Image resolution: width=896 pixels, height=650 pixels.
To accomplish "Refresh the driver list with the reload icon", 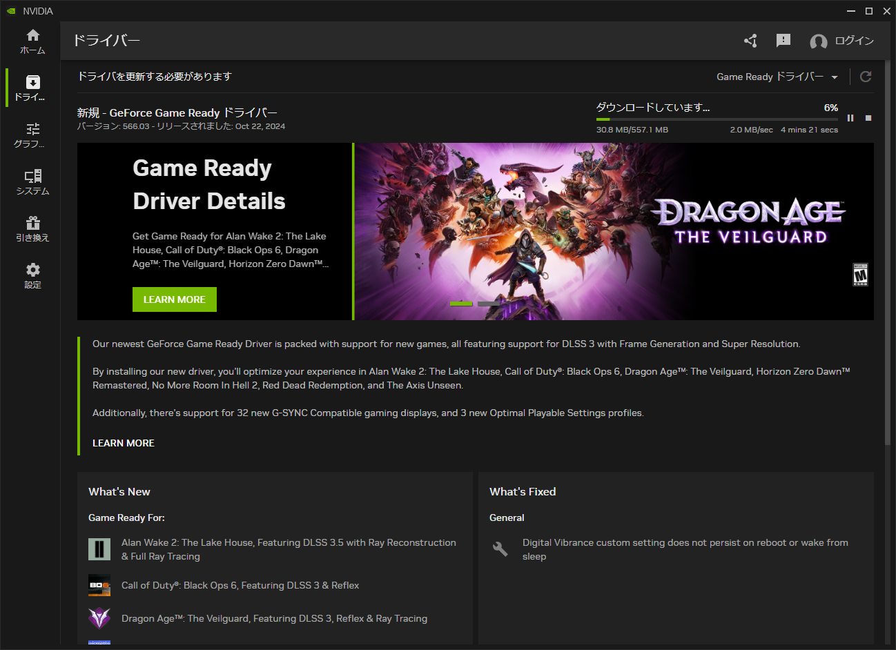I will coord(866,77).
